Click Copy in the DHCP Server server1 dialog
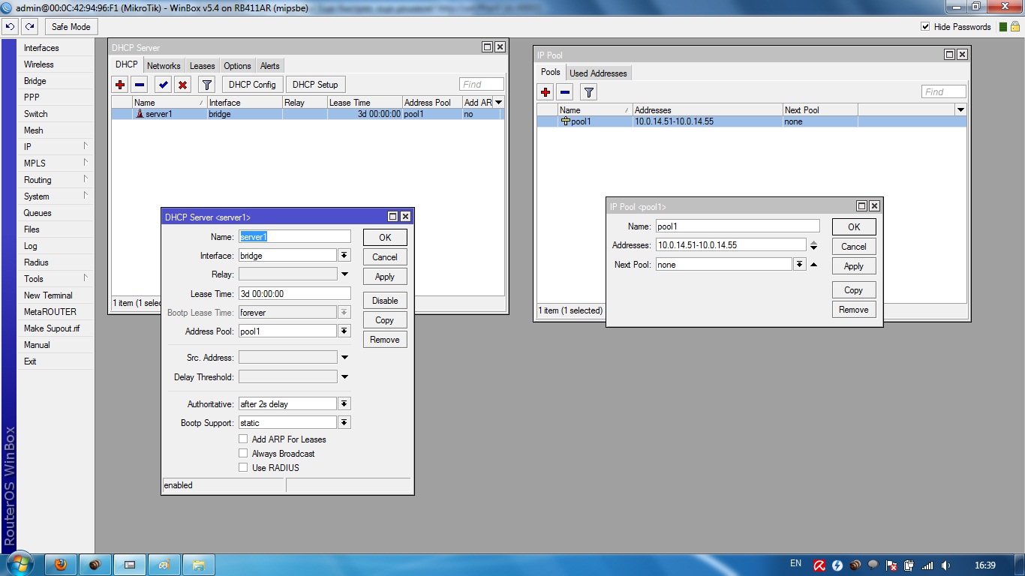Screen dimensions: 1025x576 pyautogui.click(x=385, y=320)
